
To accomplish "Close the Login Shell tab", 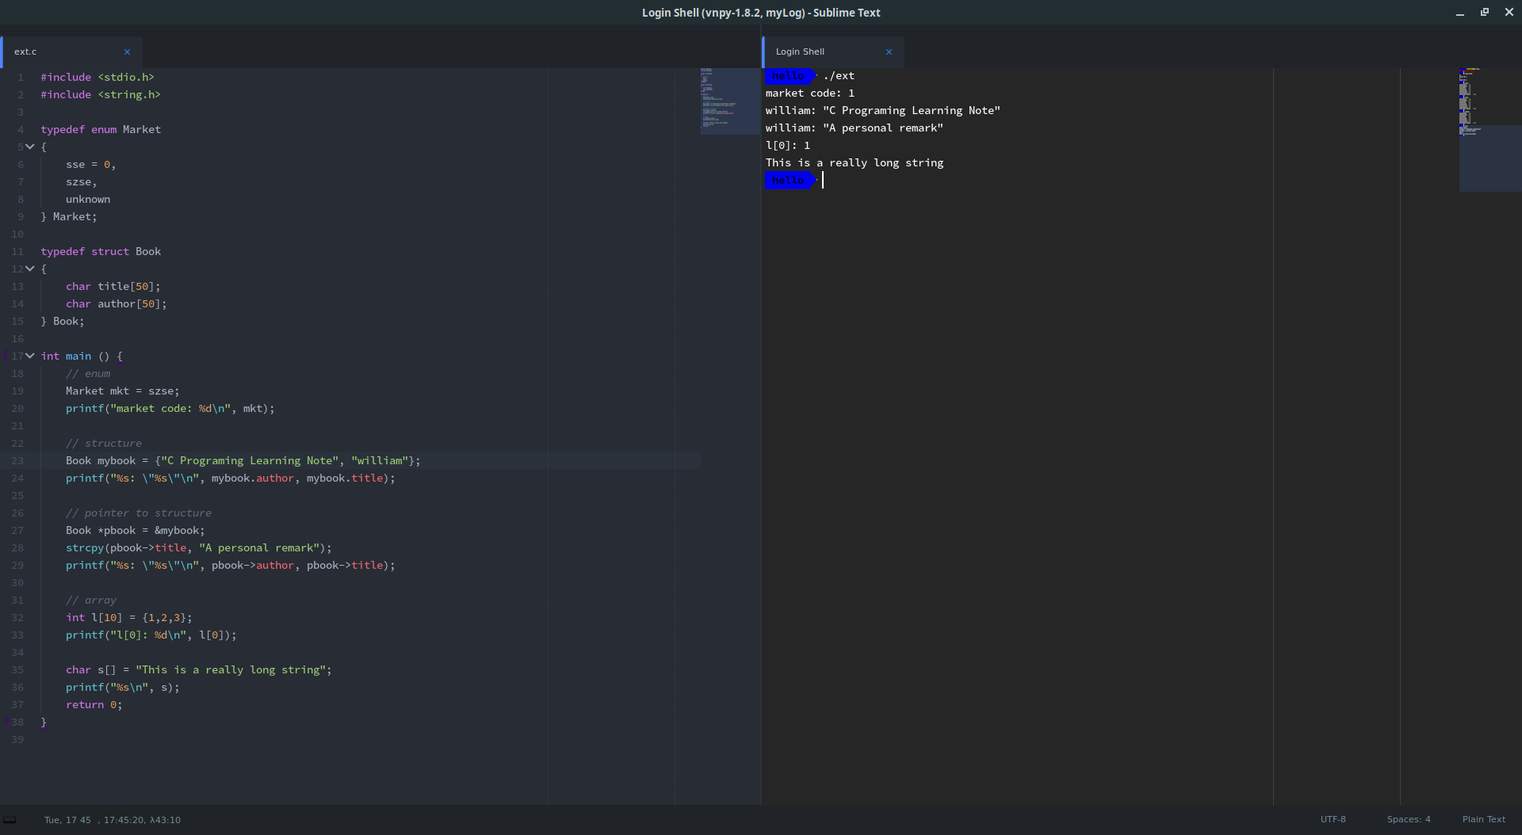I will tap(889, 51).
